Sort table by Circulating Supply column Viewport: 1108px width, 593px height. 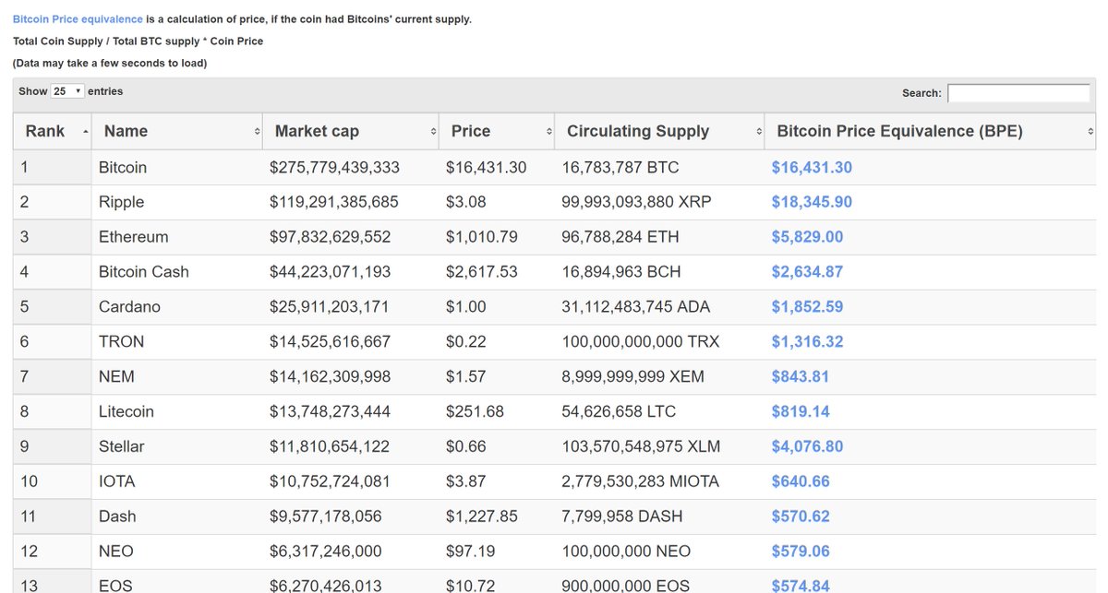coord(659,132)
